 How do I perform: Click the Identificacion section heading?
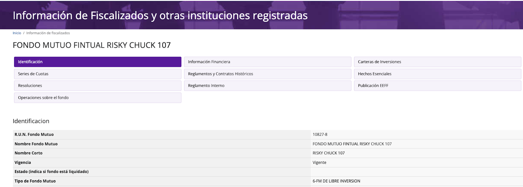(31, 121)
